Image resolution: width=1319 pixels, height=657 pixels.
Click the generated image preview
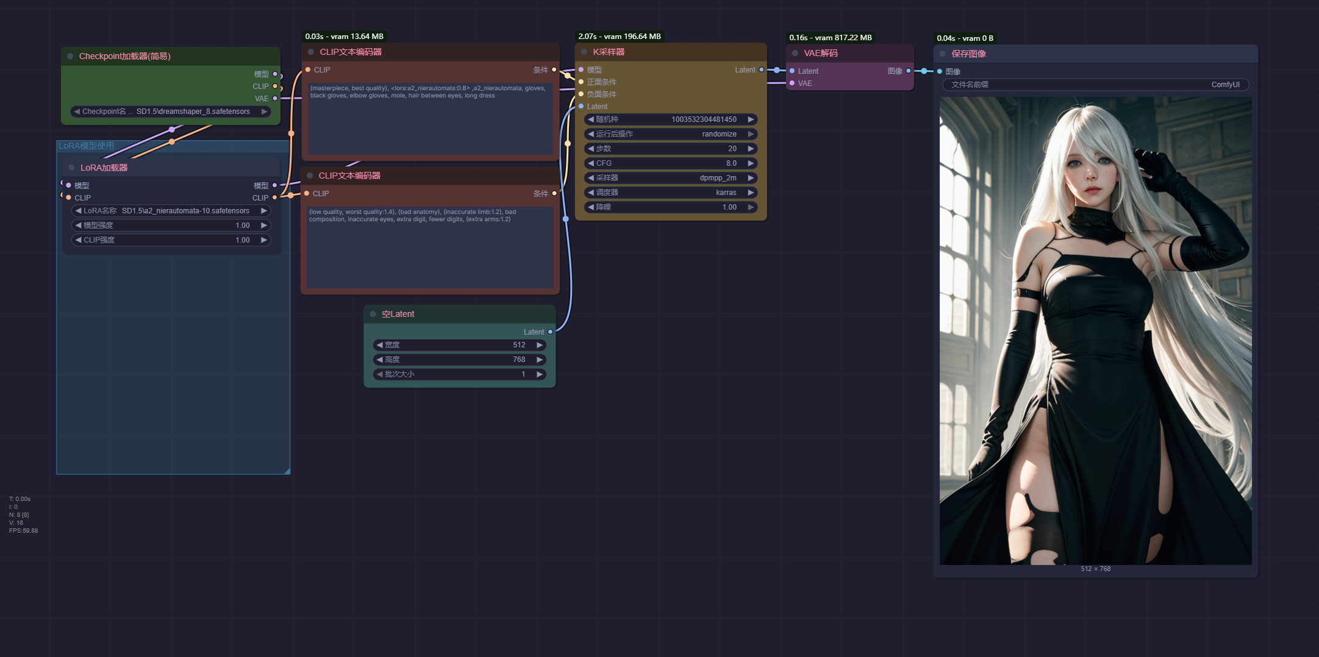[1095, 330]
